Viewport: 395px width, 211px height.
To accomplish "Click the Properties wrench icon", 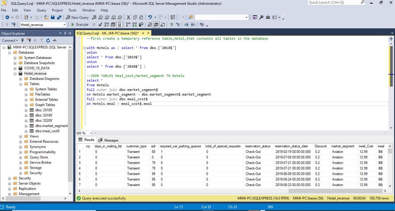I will click(x=262, y=17).
